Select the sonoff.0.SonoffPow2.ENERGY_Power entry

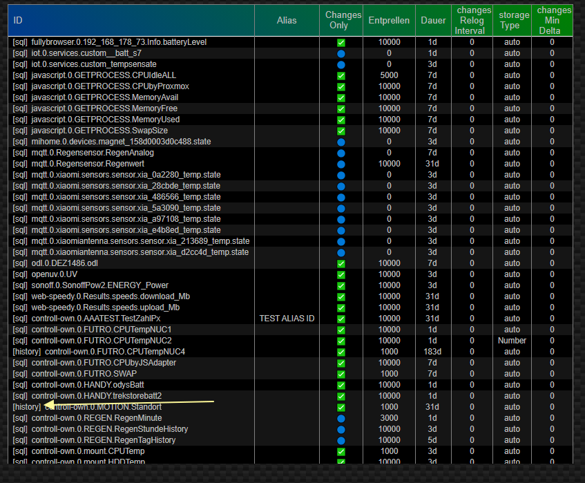pos(99,285)
